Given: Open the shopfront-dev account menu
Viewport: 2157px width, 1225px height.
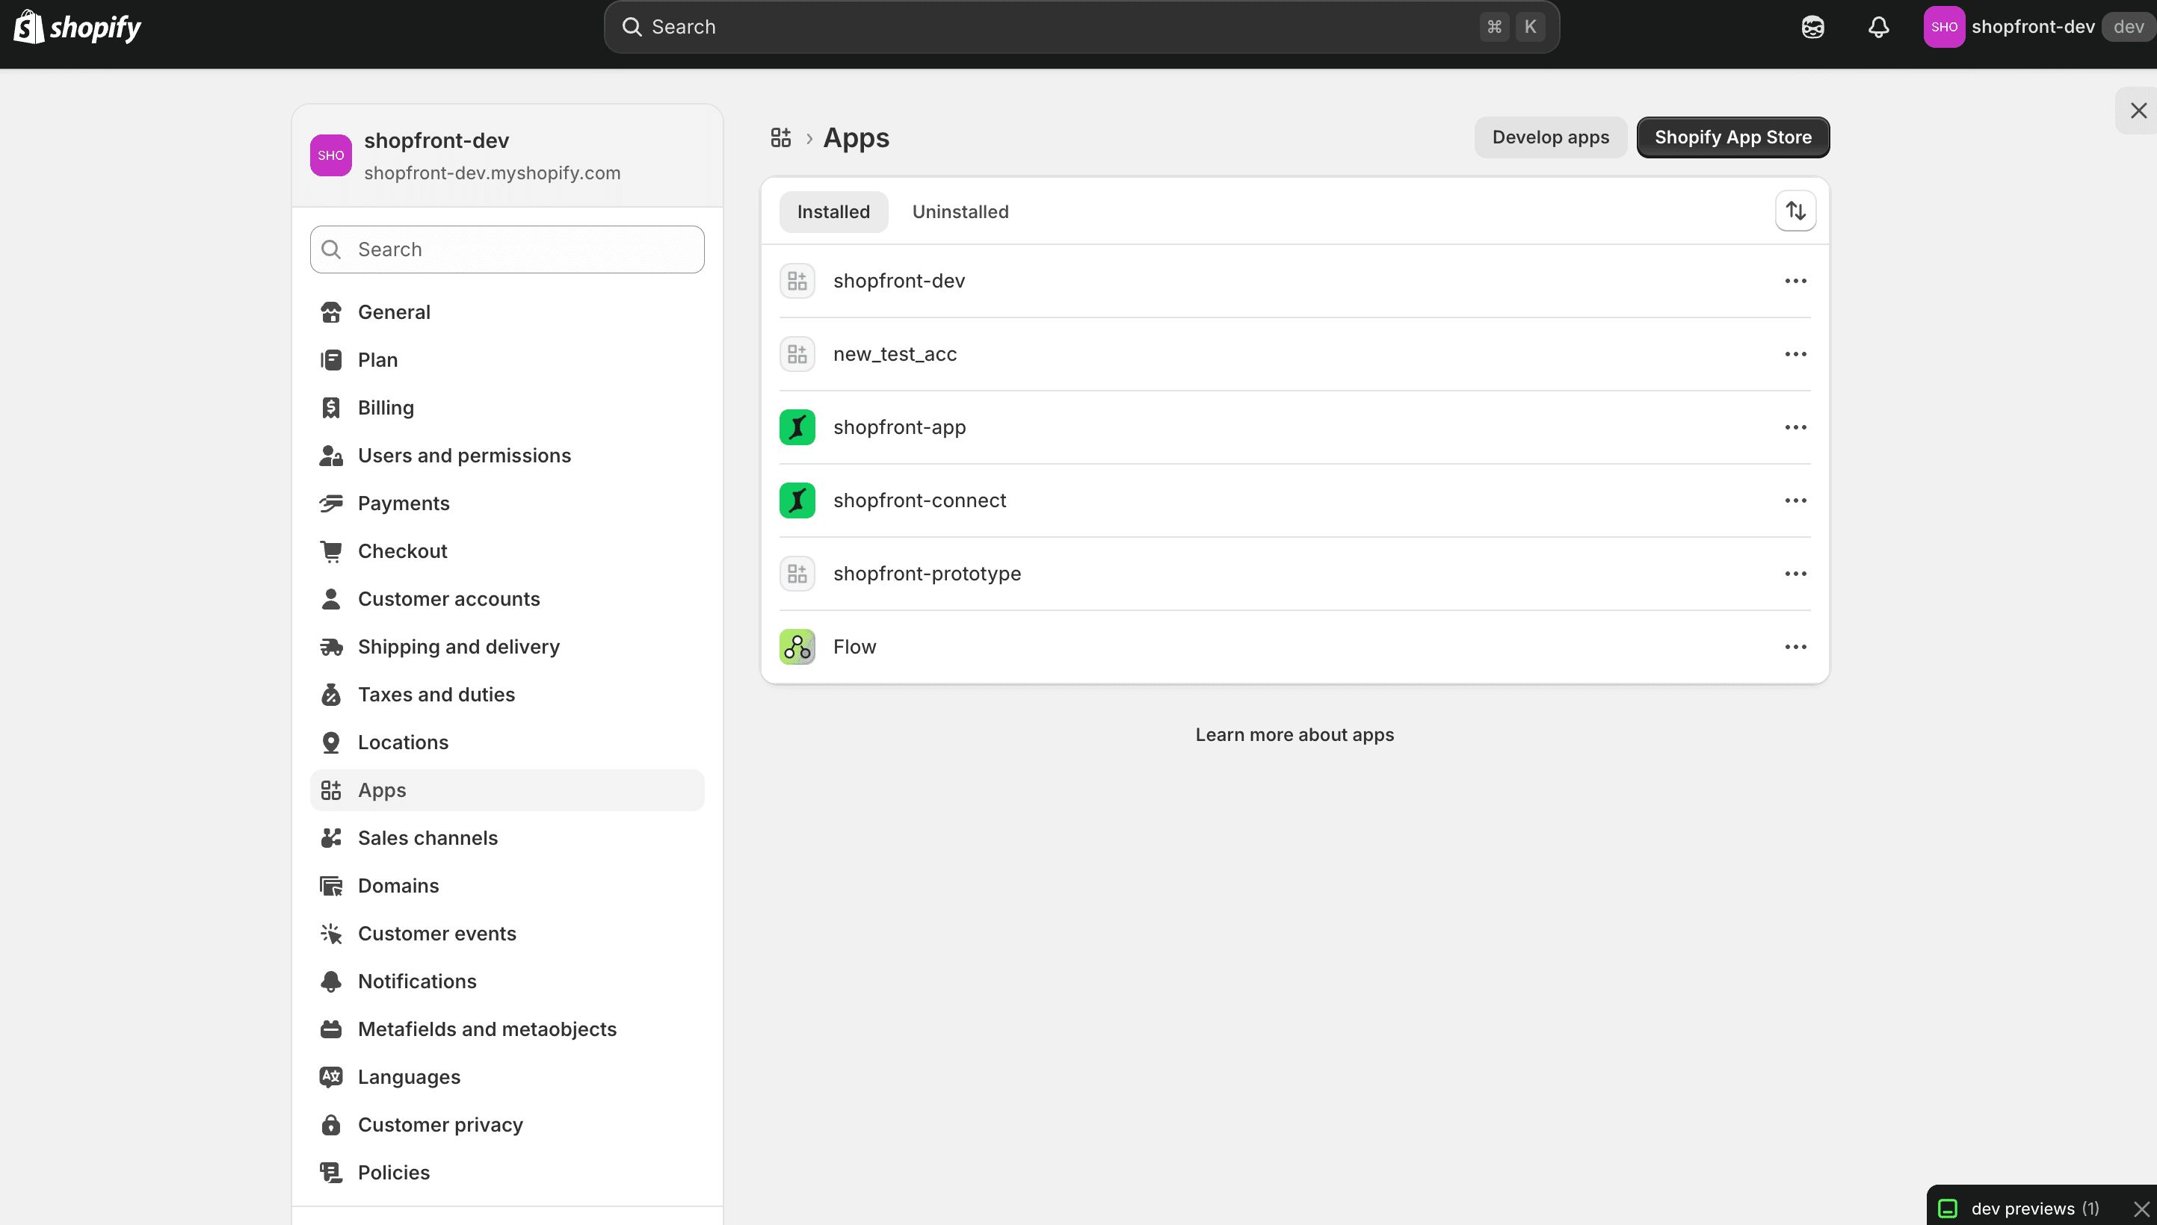Looking at the screenshot, I should pyautogui.click(x=2038, y=27).
